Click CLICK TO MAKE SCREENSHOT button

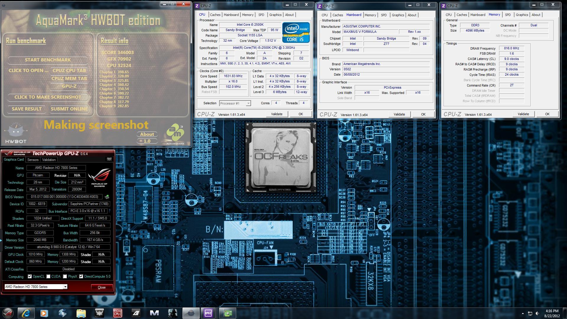coord(48,97)
